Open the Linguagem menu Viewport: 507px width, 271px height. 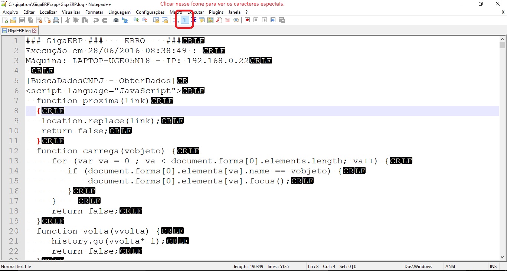click(119, 12)
